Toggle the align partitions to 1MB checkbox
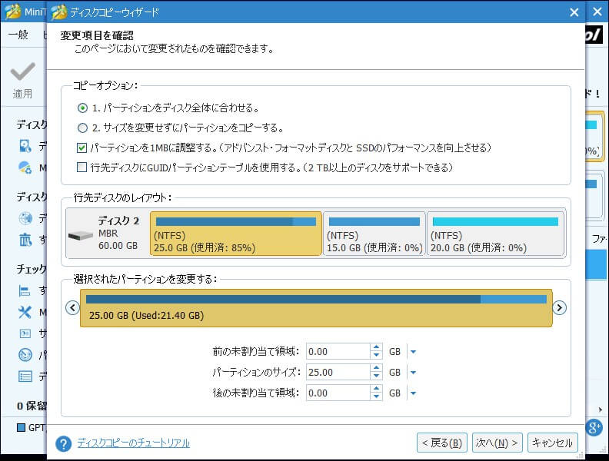609x461 pixels. (82, 148)
